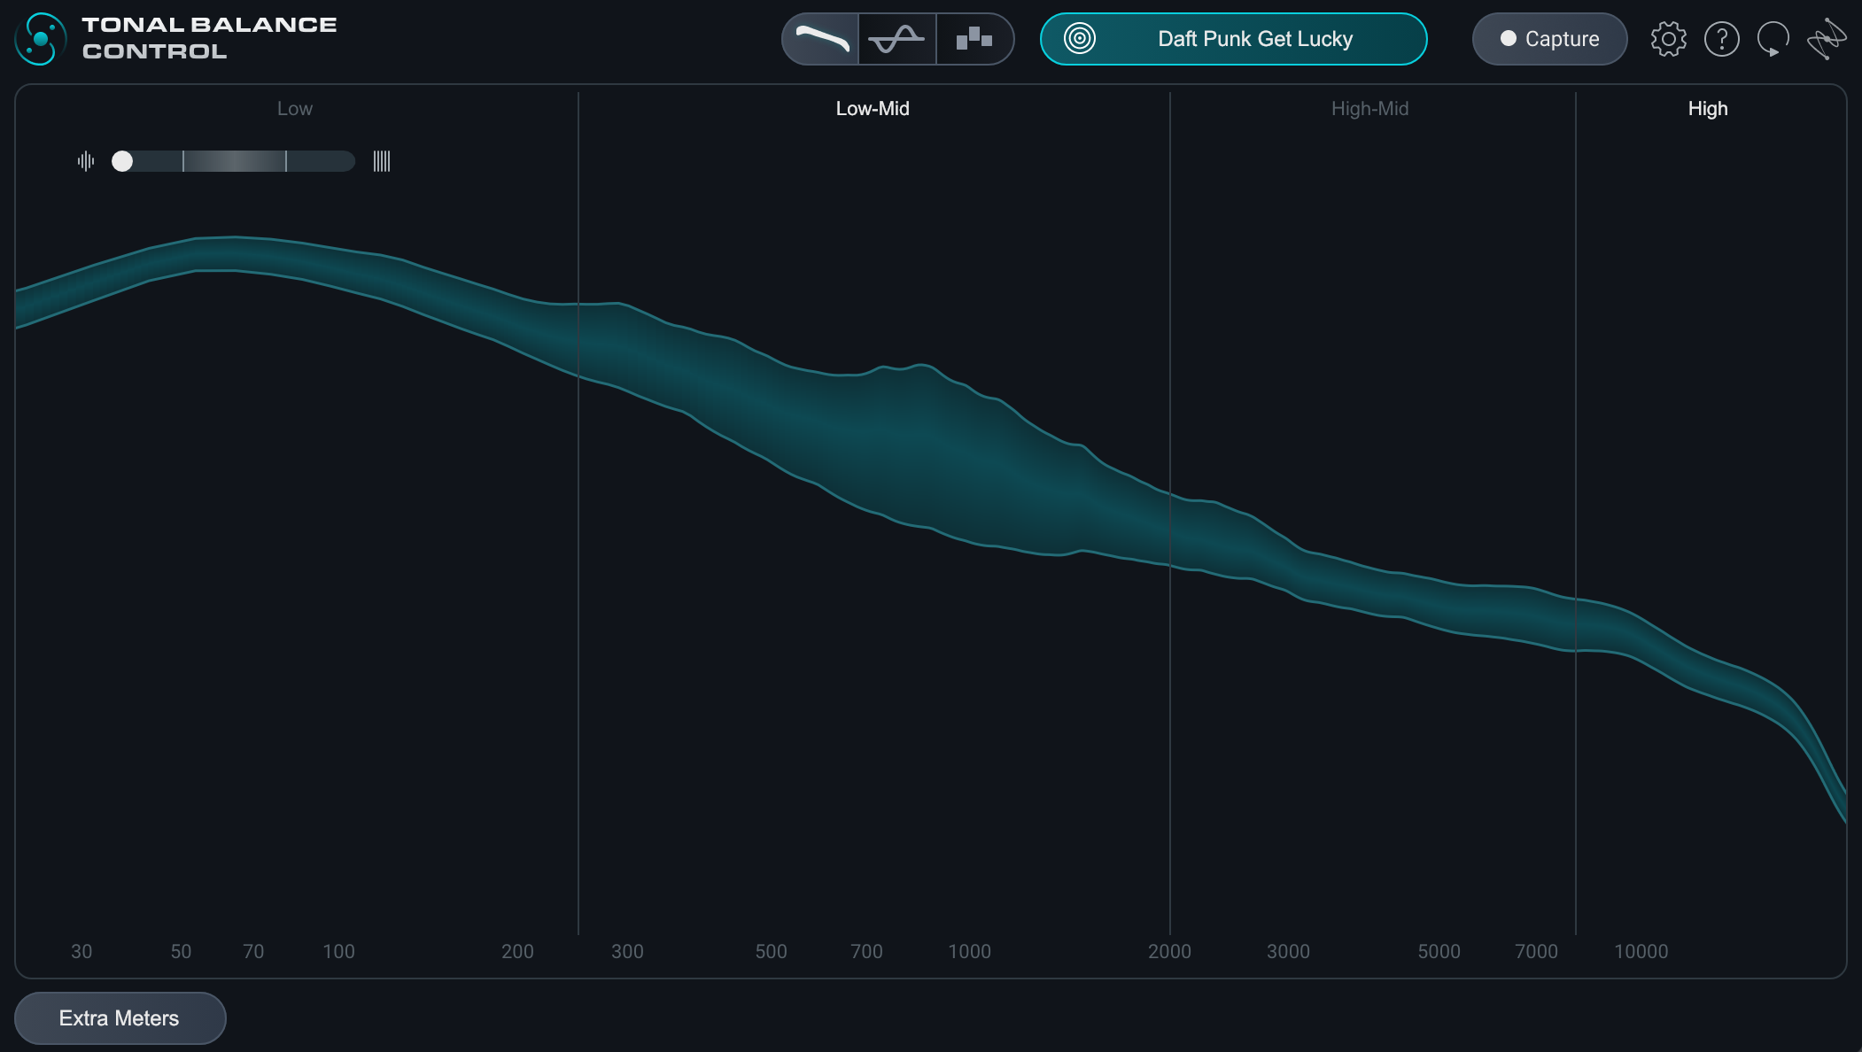Viewport: 1862px width, 1052px height.
Task: Expand the Extra Meters panel
Action: click(120, 1018)
